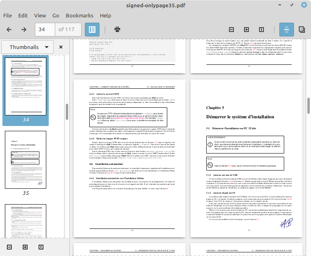Open the File menu
311x256 pixels.
pos(8,16)
